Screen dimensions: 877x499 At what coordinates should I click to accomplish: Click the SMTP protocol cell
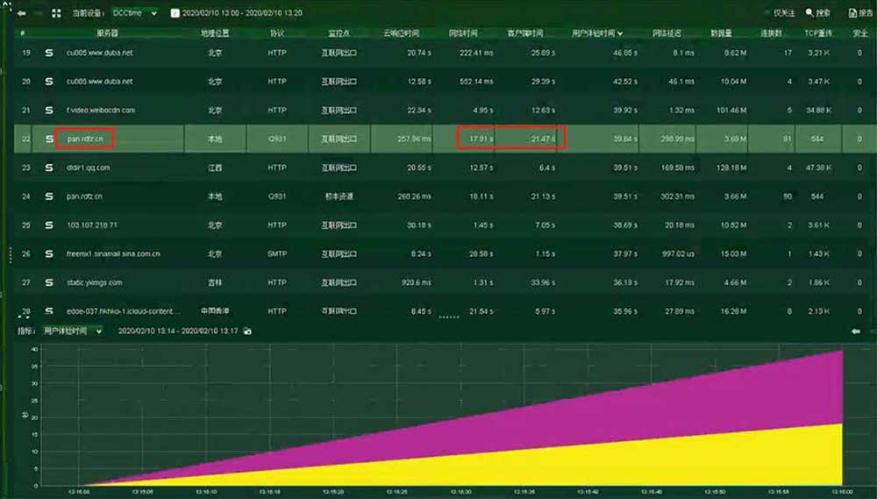277,254
